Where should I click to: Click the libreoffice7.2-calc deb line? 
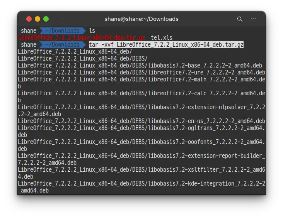pyautogui.click(x=141, y=97)
